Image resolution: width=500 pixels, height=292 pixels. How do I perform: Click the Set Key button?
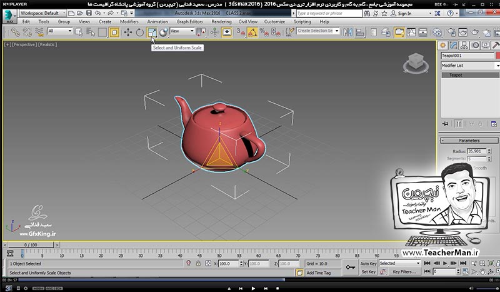point(368,272)
